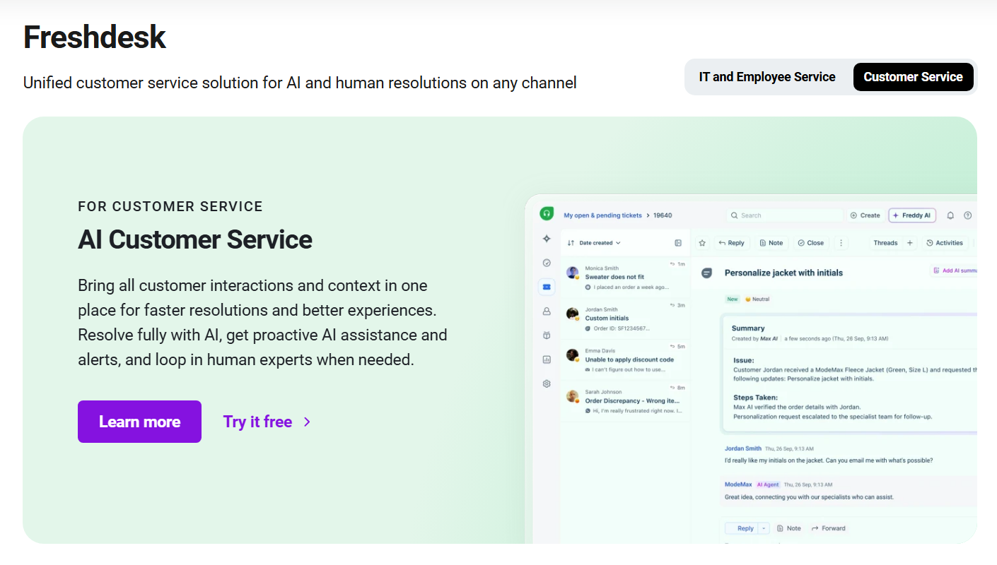Screen dimensions: 997x565
Task: Click Sarah Johnson's avatar
Action: coord(573,396)
